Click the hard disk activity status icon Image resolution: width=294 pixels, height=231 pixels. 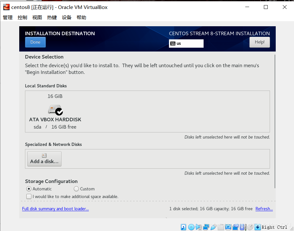pos(183,227)
